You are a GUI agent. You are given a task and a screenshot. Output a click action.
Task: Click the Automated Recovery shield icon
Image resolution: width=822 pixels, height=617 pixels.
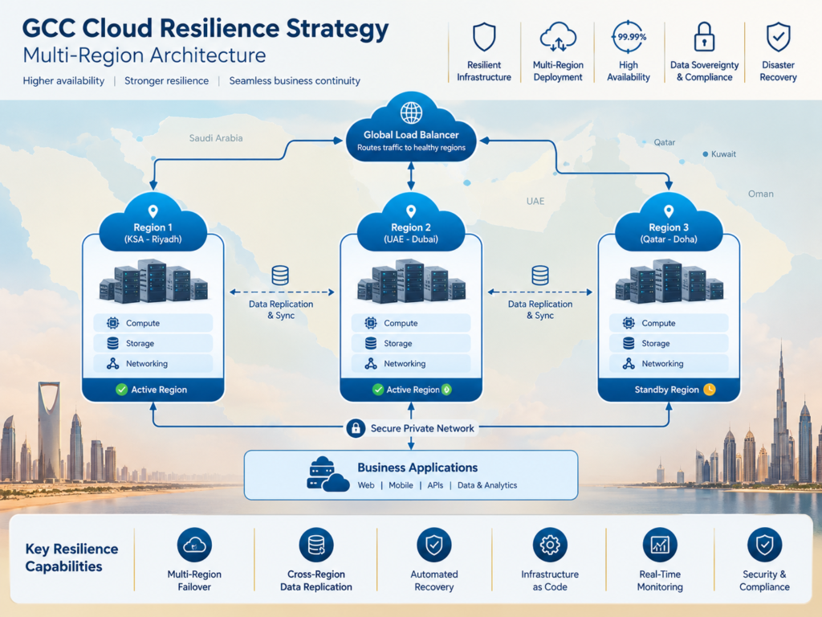(434, 545)
